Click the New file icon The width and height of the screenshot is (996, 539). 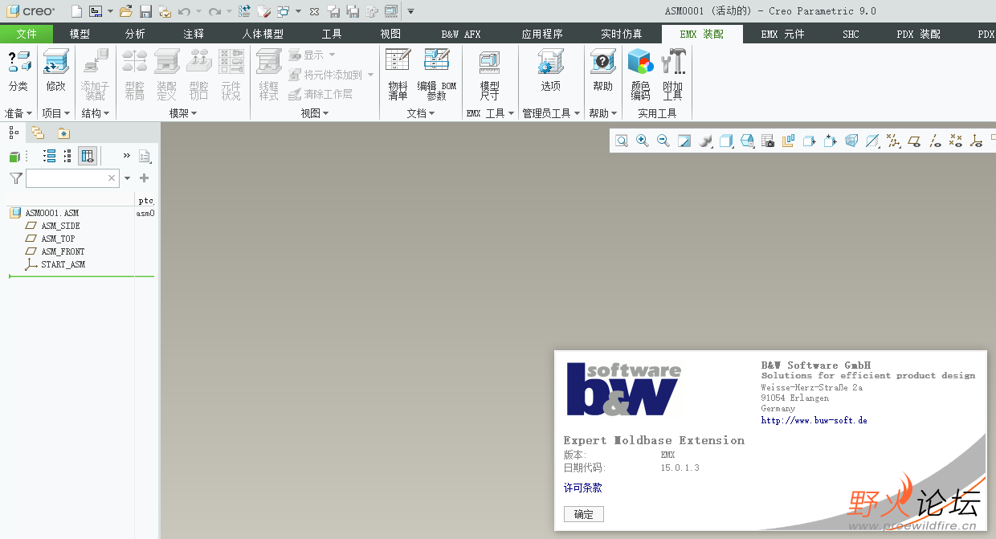pos(76,11)
